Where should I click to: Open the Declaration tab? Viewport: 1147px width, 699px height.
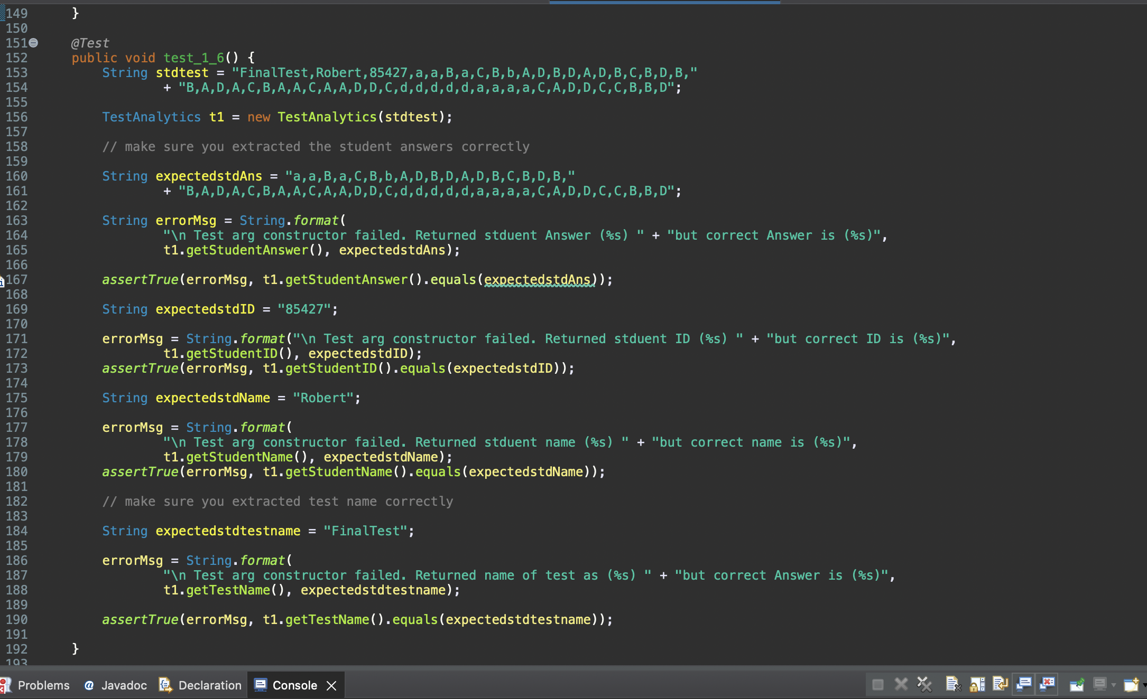click(209, 685)
